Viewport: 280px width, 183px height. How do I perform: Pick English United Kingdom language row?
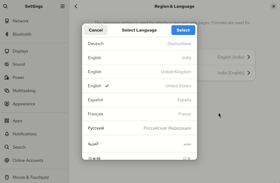point(139,72)
